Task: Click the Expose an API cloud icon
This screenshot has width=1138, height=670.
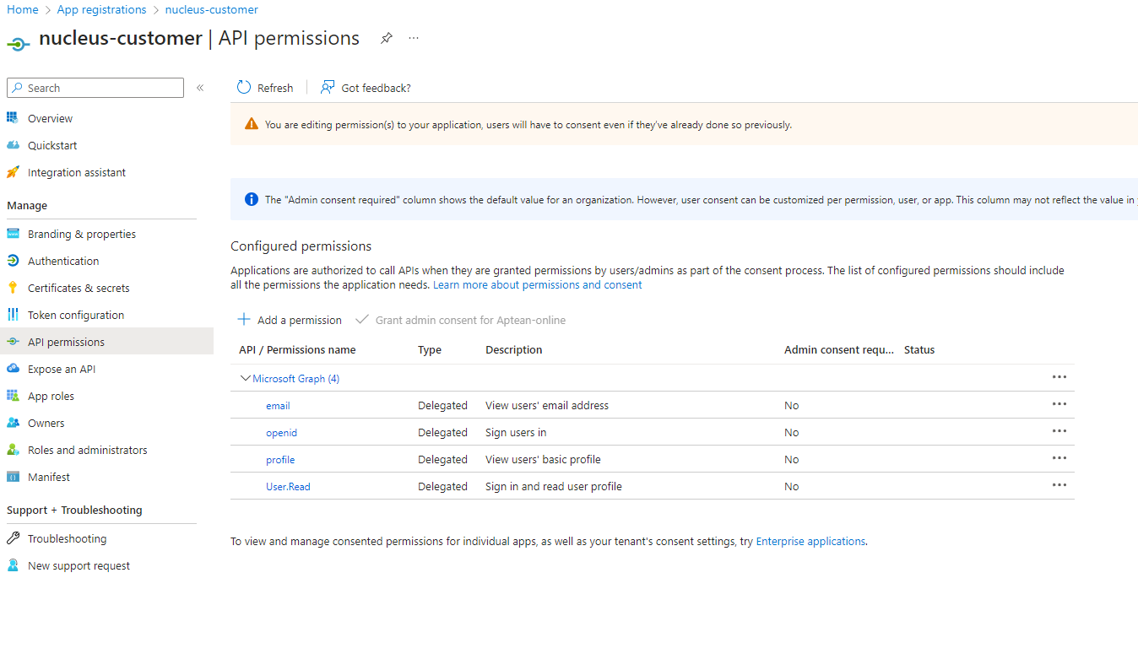Action: point(13,369)
